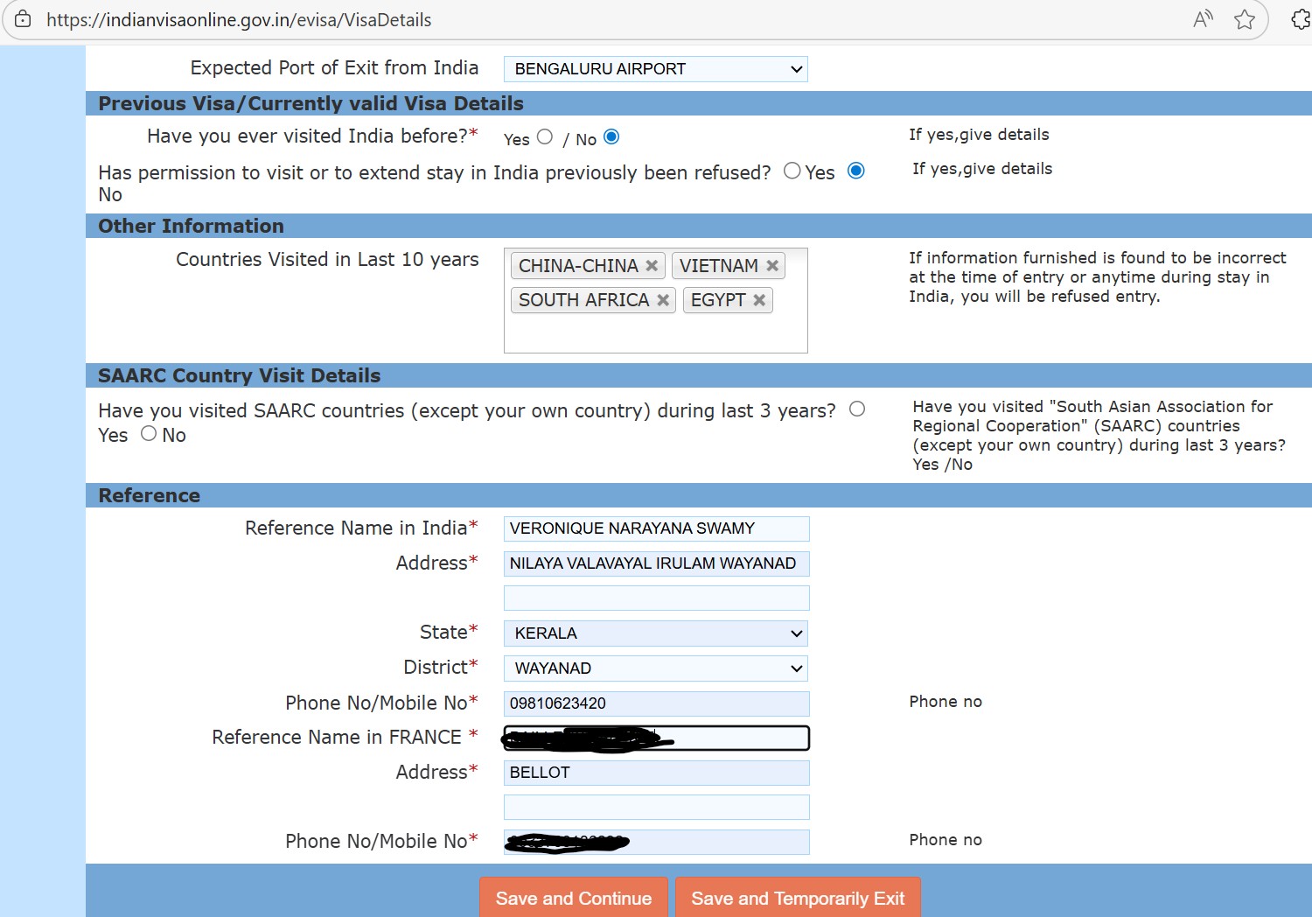Screen dimensions: 1312x917
Task: Click the Read Aloud icon in address bar
Action: [x=1203, y=19]
